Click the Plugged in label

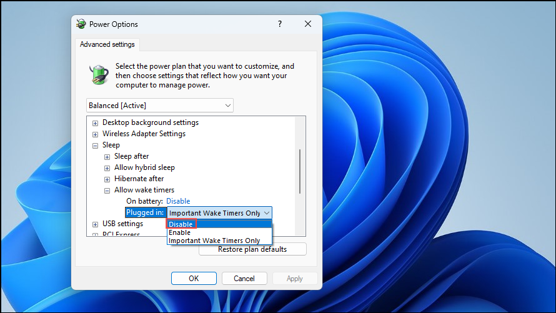click(x=145, y=212)
